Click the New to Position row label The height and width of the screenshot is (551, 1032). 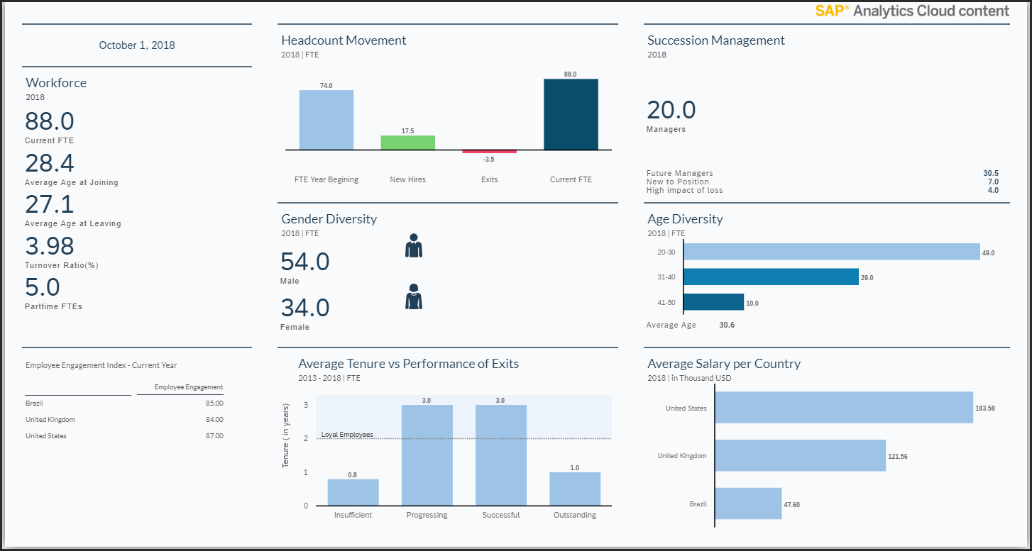click(x=678, y=182)
